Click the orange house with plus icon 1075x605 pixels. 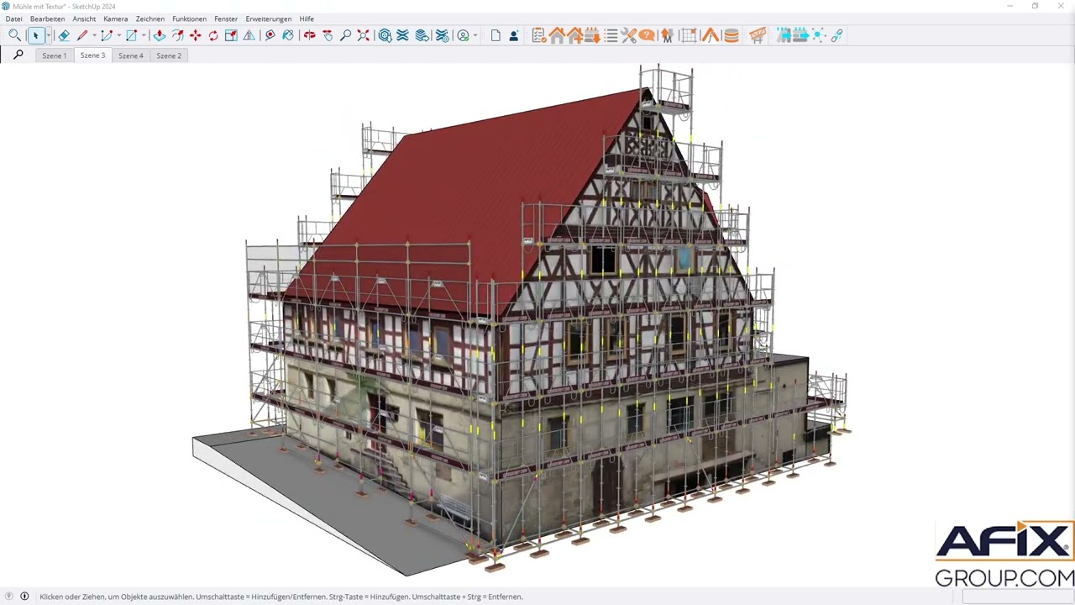(575, 35)
